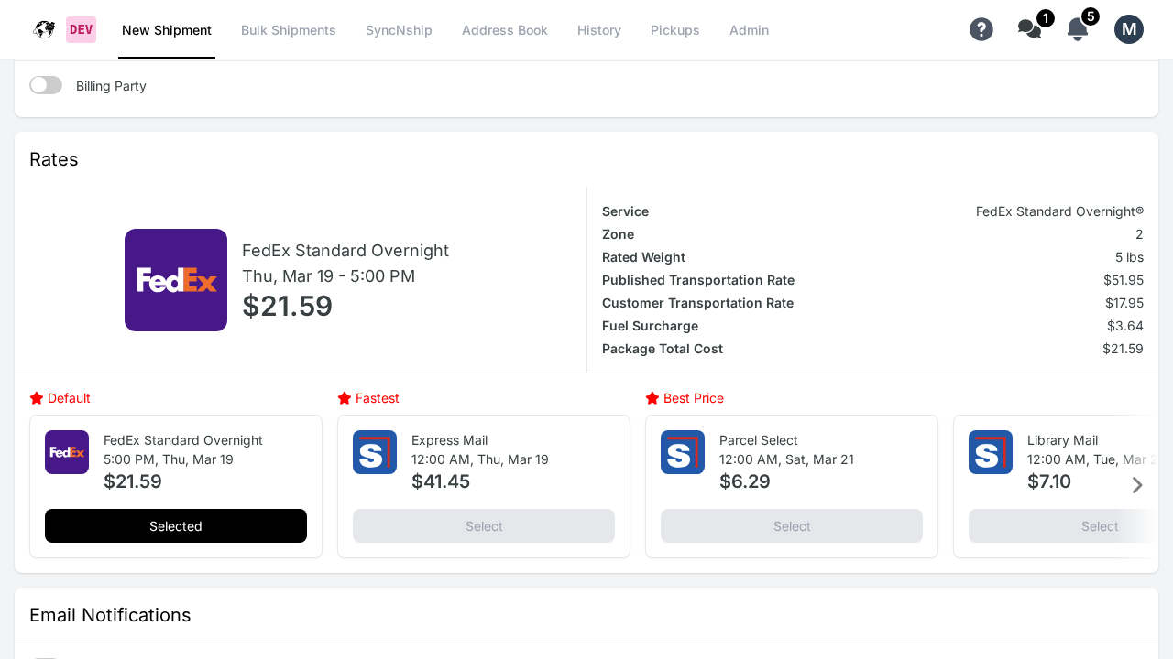The image size is (1173, 659).
Task: Click the globe logo in the header
Action: pos(43,29)
